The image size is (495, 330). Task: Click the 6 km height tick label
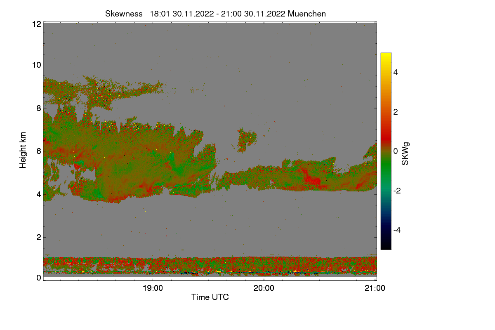[38, 151]
